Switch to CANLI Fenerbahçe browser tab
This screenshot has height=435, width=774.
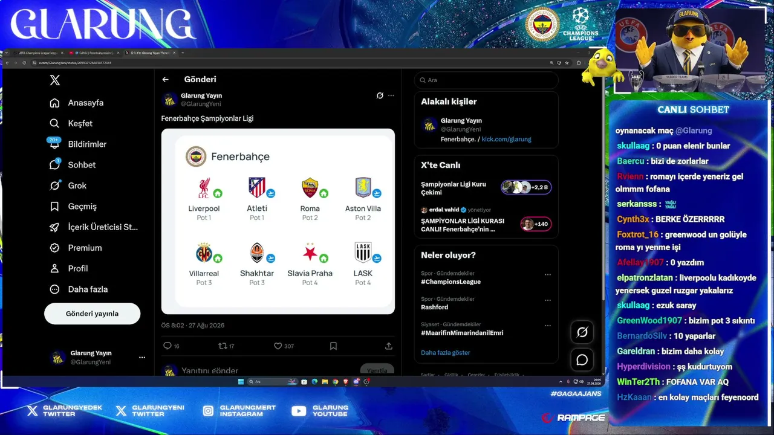pos(94,53)
